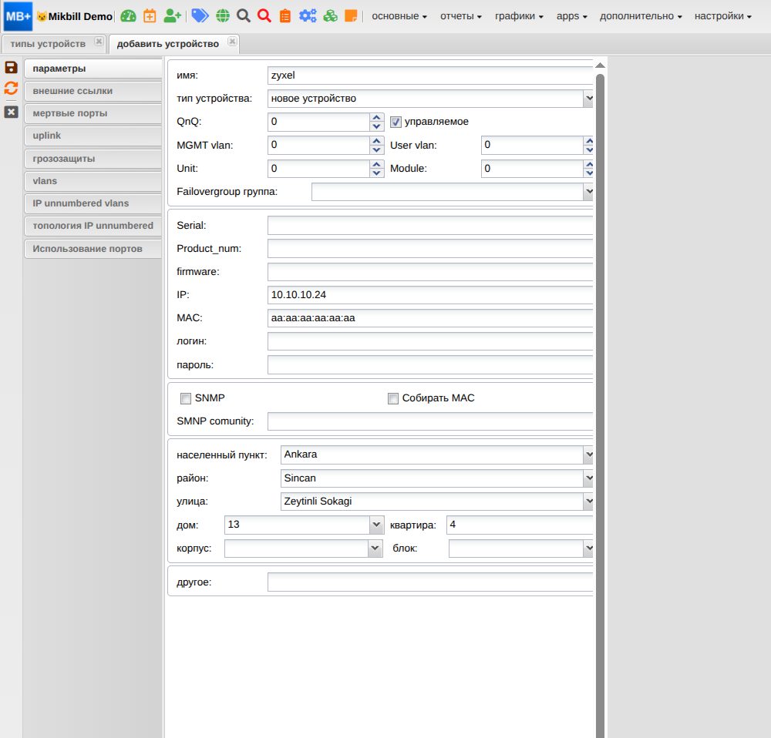Open the 'внешние ссылки' section
Screen dimensions: 771x738
pos(93,91)
